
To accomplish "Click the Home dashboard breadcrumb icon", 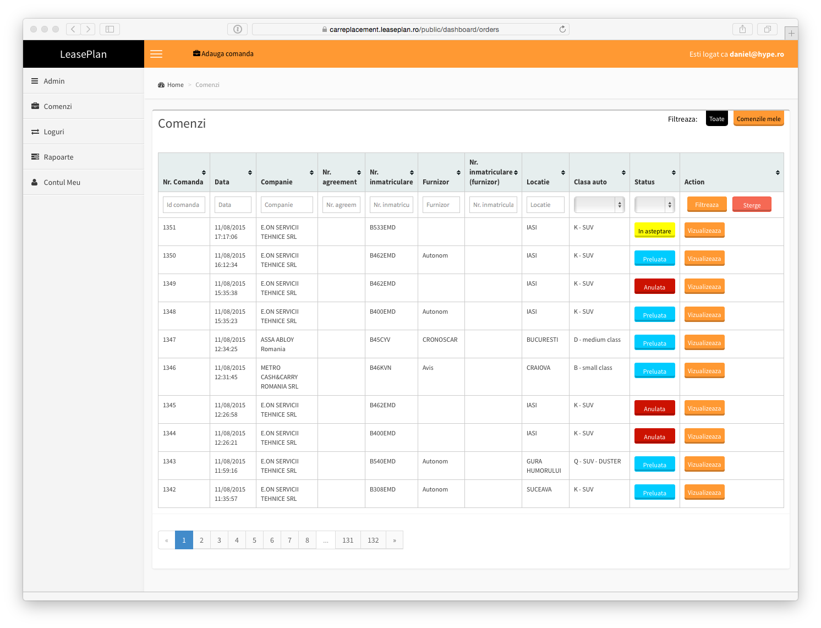I will pyautogui.click(x=161, y=85).
